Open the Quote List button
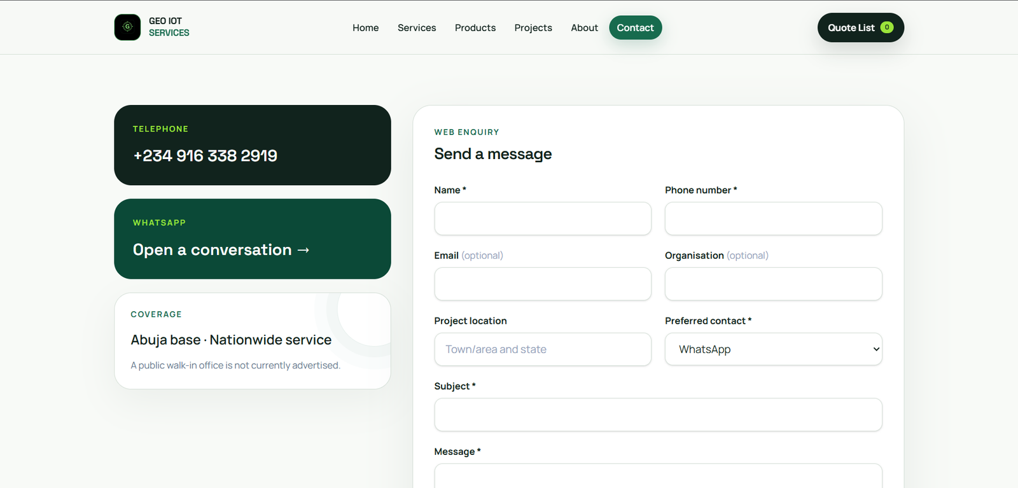The width and height of the screenshot is (1018, 488). [x=861, y=27]
